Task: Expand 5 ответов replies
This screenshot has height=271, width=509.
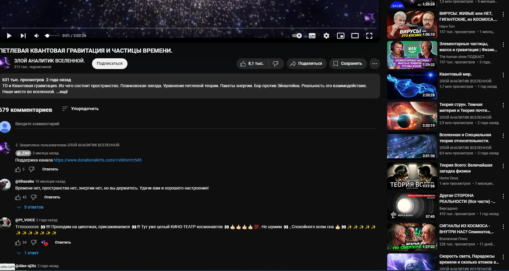Action: [x=30, y=207]
